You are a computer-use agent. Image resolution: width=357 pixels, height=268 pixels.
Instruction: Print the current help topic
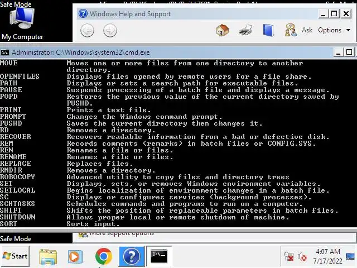click(245, 30)
